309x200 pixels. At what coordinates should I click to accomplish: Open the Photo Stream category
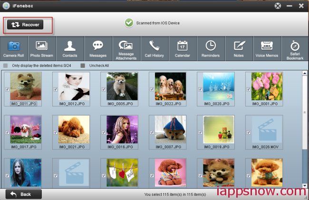(41, 49)
